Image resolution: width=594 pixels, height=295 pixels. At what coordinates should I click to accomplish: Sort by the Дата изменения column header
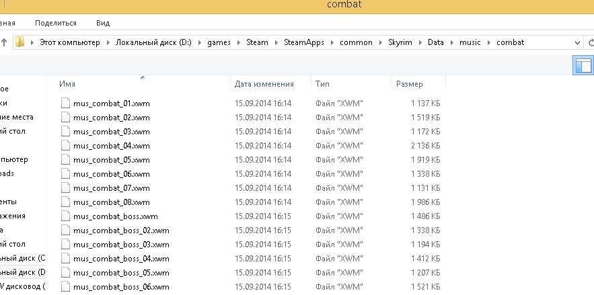click(x=264, y=84)
